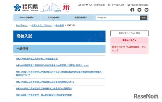Open Facebook icon in header
162x102 pixels.
pos(132,10)
